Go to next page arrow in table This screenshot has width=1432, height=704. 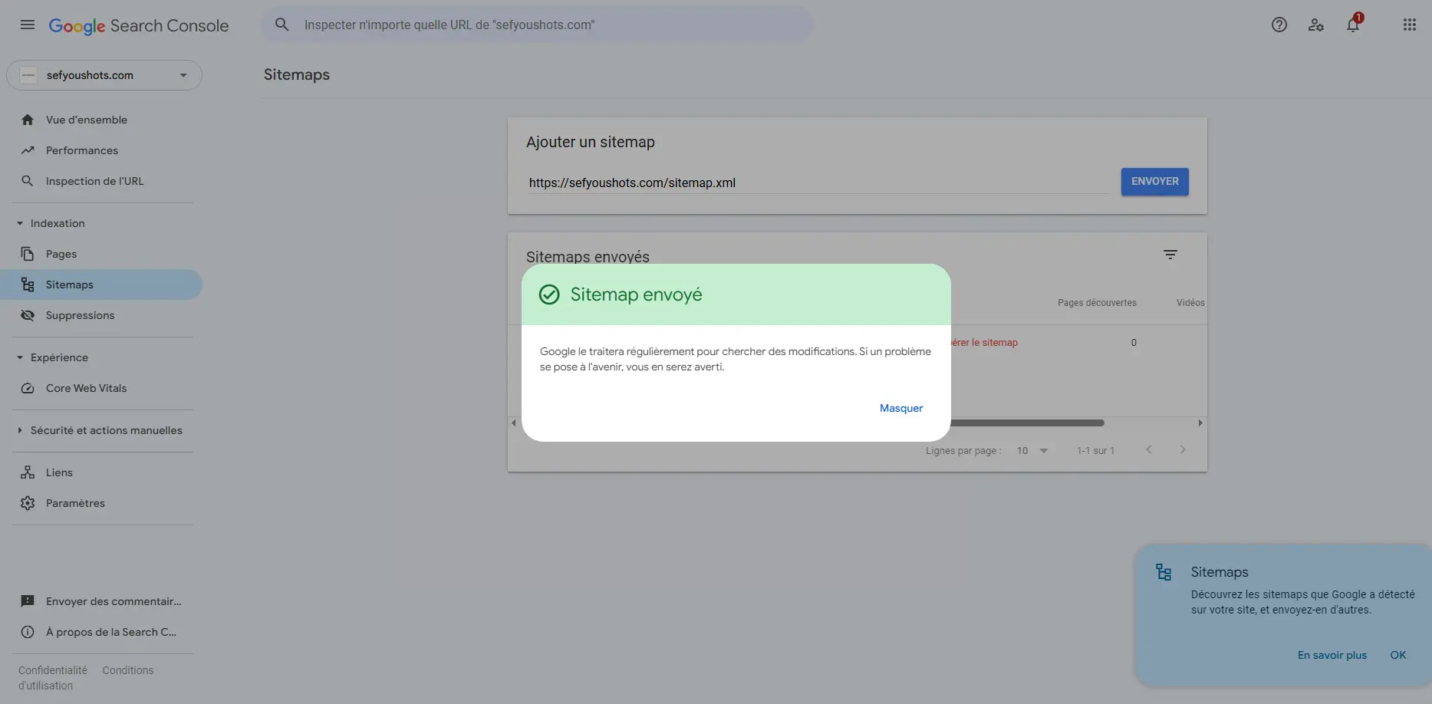1182,450
